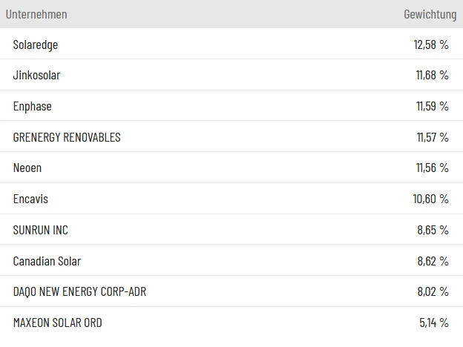The image size is (463, 347).
Task: Click DAQO NEW ENERGY CORP-ADR
Action: click(79, 291)
